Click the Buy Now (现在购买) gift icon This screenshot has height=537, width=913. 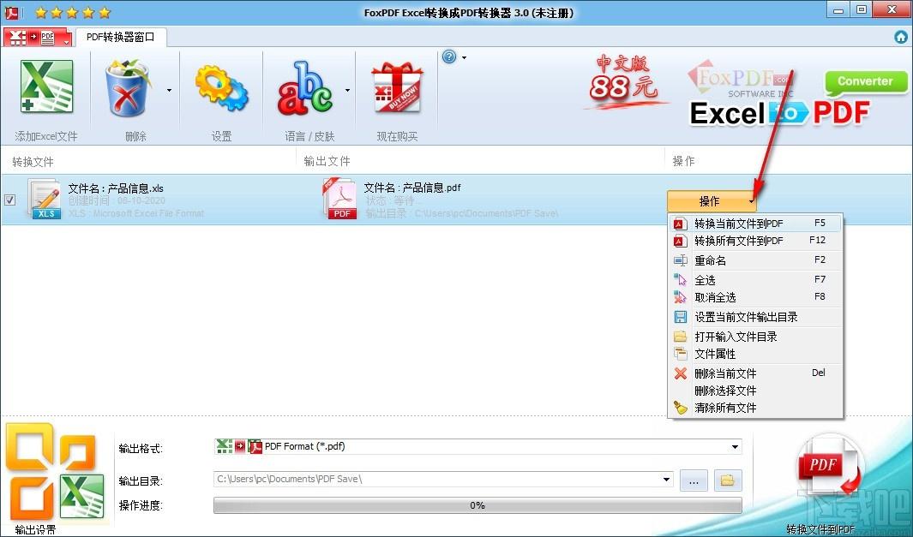pyautogui.click(x=397, y=90)
